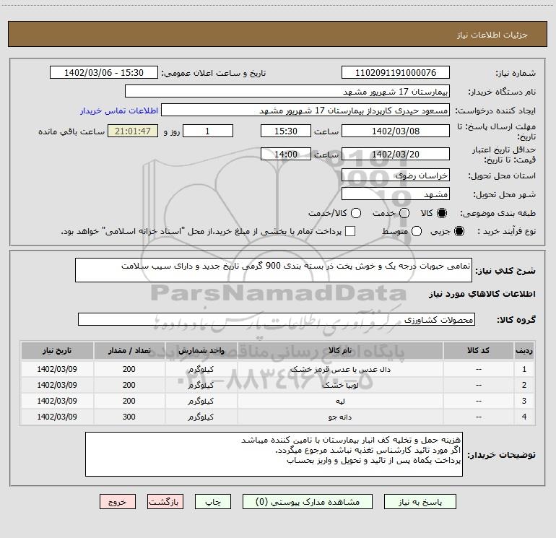
Task: Click the request creator field مسعود حیدری
Action: [x=305, y=110]
